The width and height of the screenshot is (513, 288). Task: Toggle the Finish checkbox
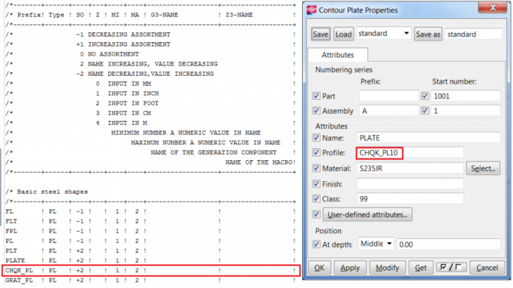pyautogui.click(x=316, y=184)
